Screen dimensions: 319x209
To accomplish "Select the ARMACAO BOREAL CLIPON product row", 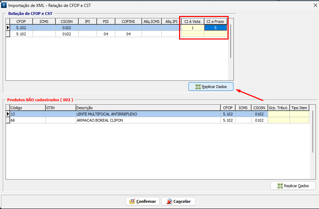I will coord(100,120).
